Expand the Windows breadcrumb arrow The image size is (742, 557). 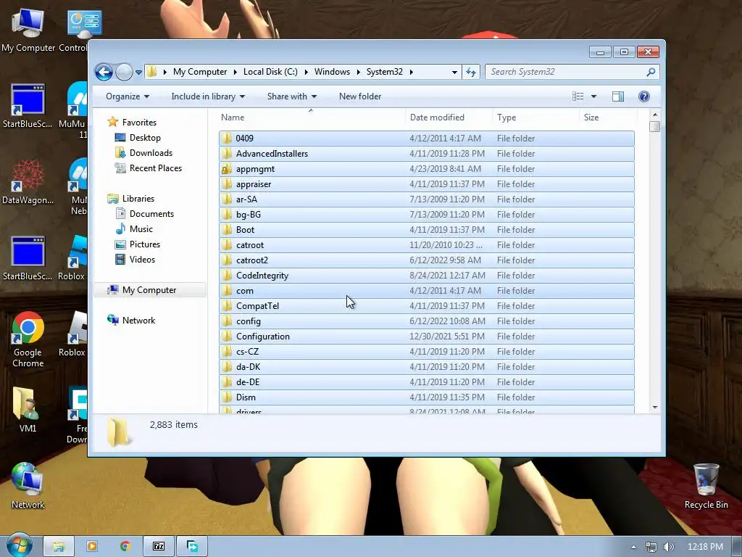click(x=358, y=72)
